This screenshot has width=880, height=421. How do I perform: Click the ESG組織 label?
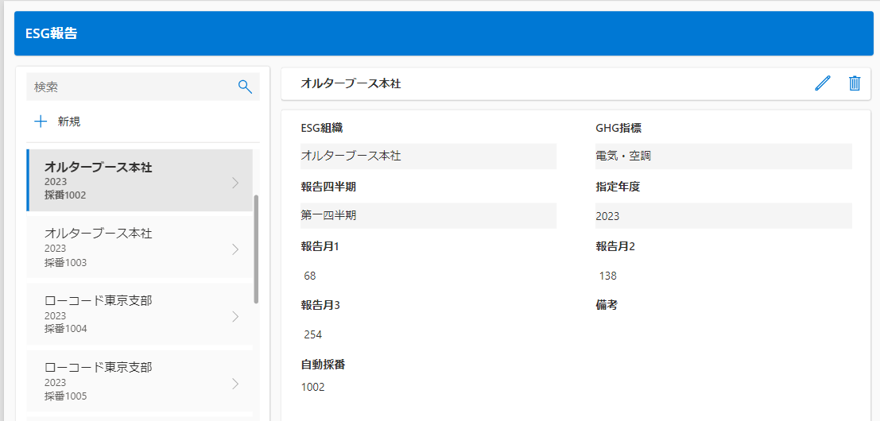322,128
